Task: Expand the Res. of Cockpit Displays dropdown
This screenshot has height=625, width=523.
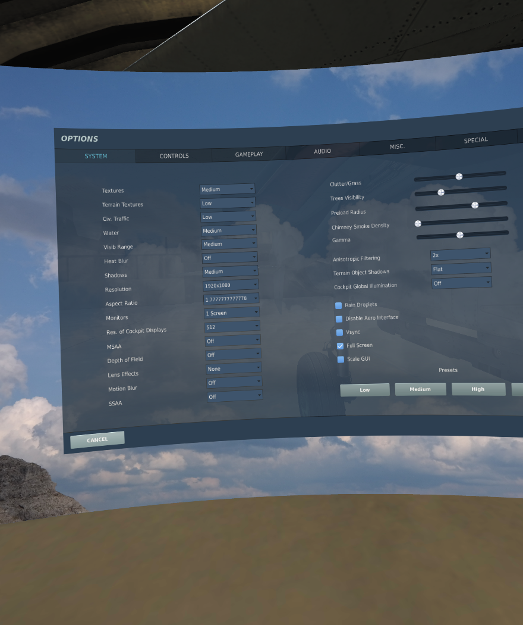Action: pos(232,327)
